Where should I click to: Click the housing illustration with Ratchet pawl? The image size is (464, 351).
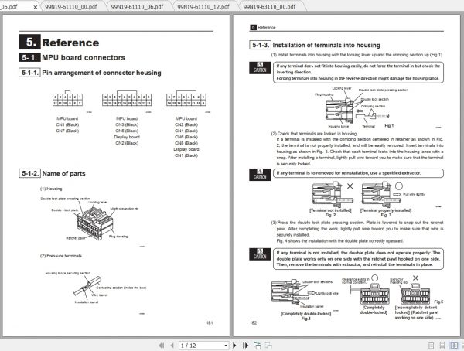click(x=94, y=223)
